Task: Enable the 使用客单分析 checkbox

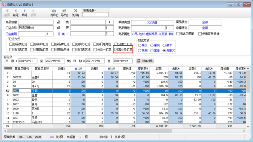Action: click(x=200, y=34)
